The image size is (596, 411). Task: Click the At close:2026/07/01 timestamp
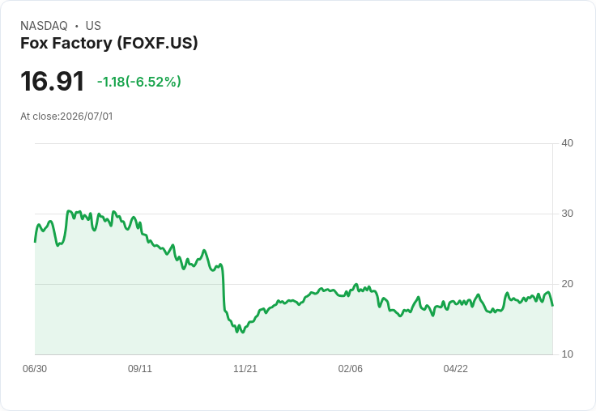[66, 117]
